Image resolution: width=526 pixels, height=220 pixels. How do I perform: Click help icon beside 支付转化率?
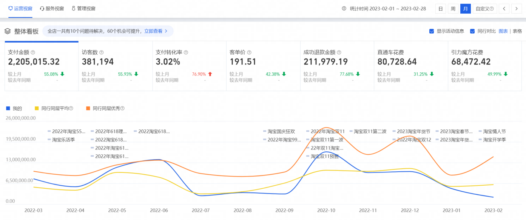coord(186,53)
